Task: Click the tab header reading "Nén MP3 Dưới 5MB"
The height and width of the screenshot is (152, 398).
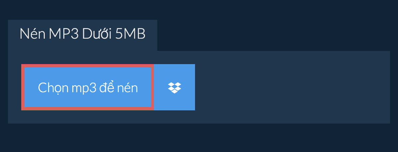Action: 83,35
